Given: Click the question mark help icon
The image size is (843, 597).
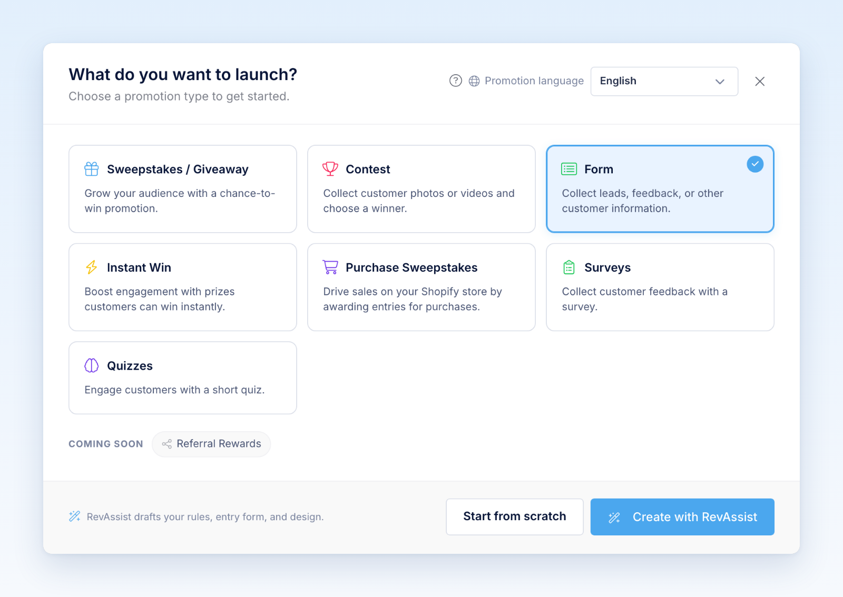Looking at the screenshot, I should (x=456, y=81).
